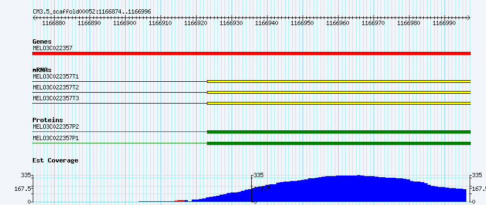Screen dimensions: 486x205
Task: Click the Est Coverage track heading
Action: point(56,160)
